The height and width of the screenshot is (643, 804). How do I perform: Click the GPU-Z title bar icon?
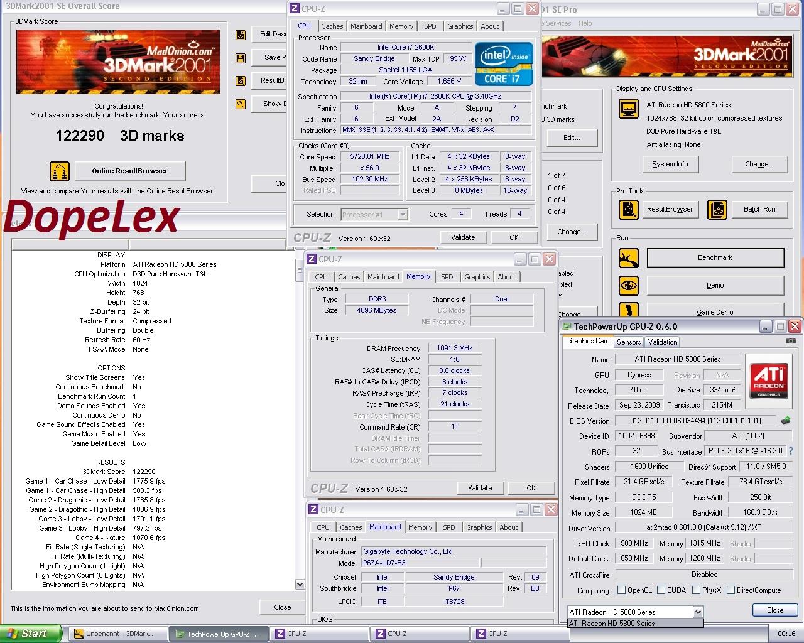tap(567, 327)
